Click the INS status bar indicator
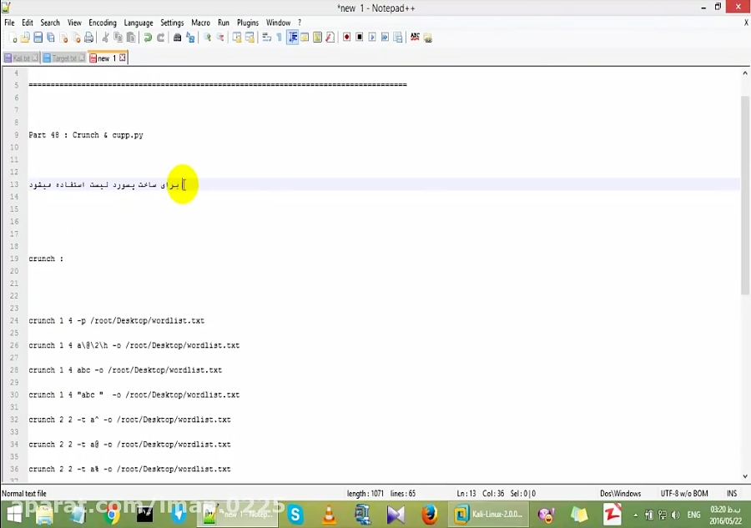751x528 pixels. pyautogui.click(x=731, y=494)
